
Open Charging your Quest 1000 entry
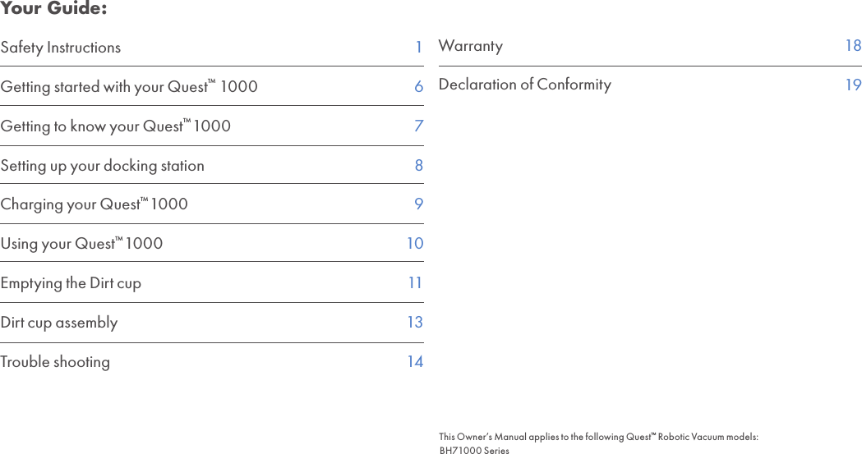click(94, 204)
